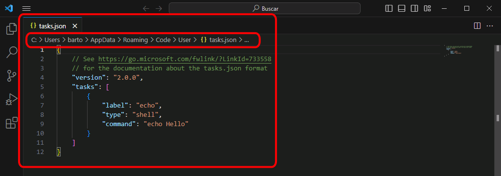This screenshot has height=176, width=501.
Task: Open the hamburger application menu
Action: tap(26, 9)
